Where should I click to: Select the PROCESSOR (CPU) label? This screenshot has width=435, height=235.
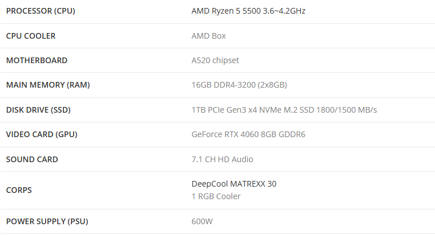point(41,11)
